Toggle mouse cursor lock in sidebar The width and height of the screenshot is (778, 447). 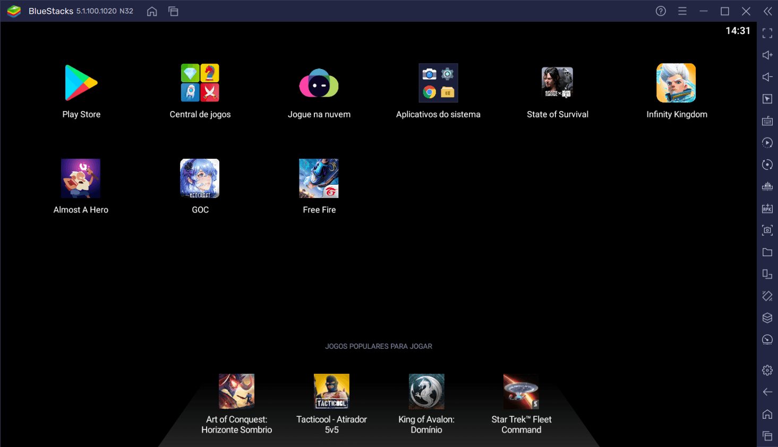pos(767,99)
